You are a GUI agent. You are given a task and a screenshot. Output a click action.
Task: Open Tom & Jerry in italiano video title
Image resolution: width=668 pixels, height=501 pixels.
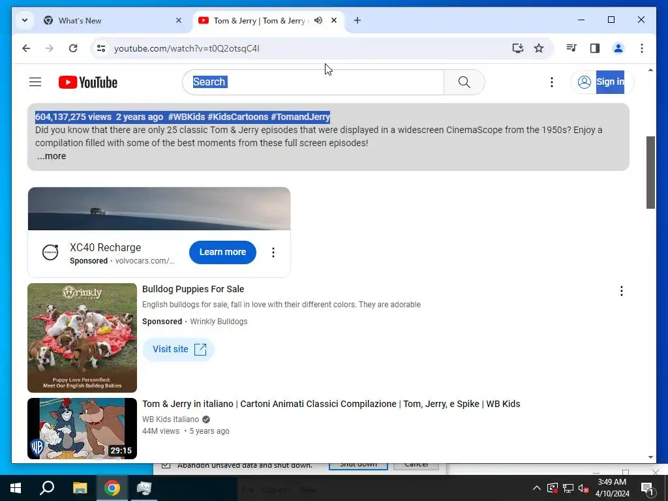coord(331,404)
